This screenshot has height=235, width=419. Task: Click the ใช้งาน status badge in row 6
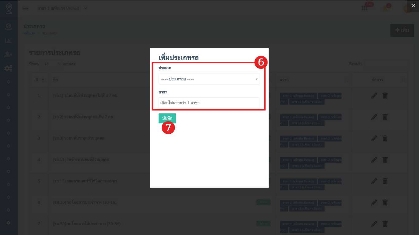click(263, 202)
